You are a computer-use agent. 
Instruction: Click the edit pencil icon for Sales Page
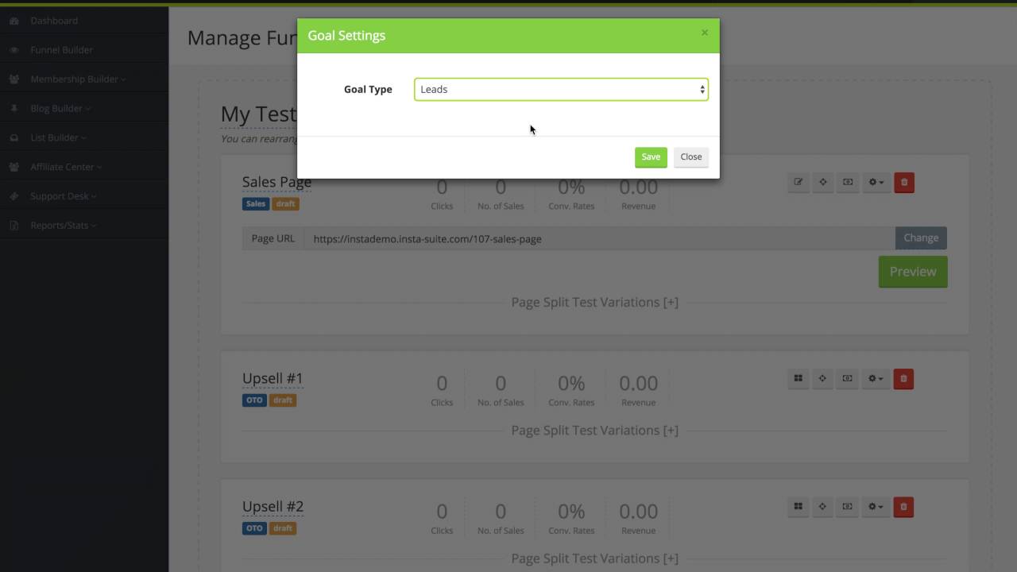[x=799, y=183]
